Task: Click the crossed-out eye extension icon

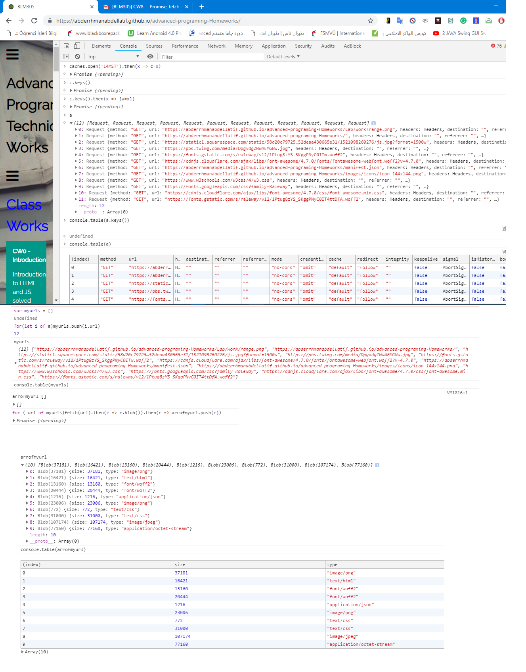Action: pos(425,21)
